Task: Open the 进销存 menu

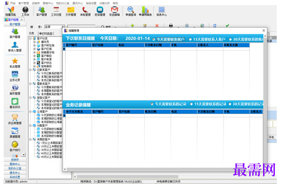Action: 35,3
